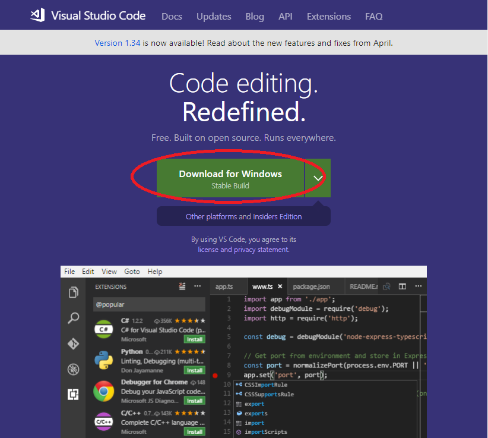Screen dimensions: 488x438
Task: Select the exports autocomplete suggestion
Action: coord(325,414)
